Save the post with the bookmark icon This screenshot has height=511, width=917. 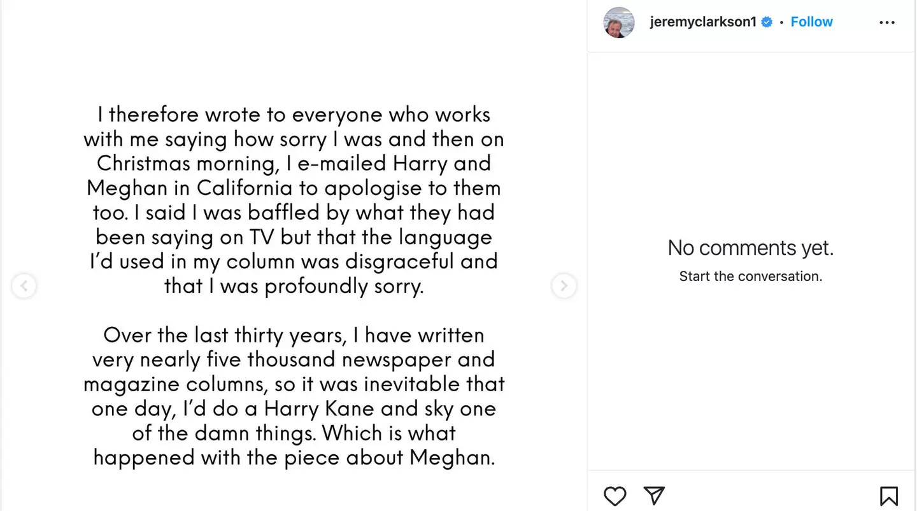tap(889, 496)
